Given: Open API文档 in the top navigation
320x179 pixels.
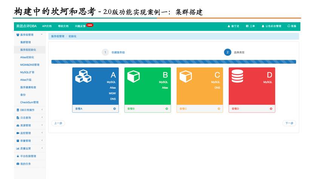Looking at the screenshot, I should 47,26.
